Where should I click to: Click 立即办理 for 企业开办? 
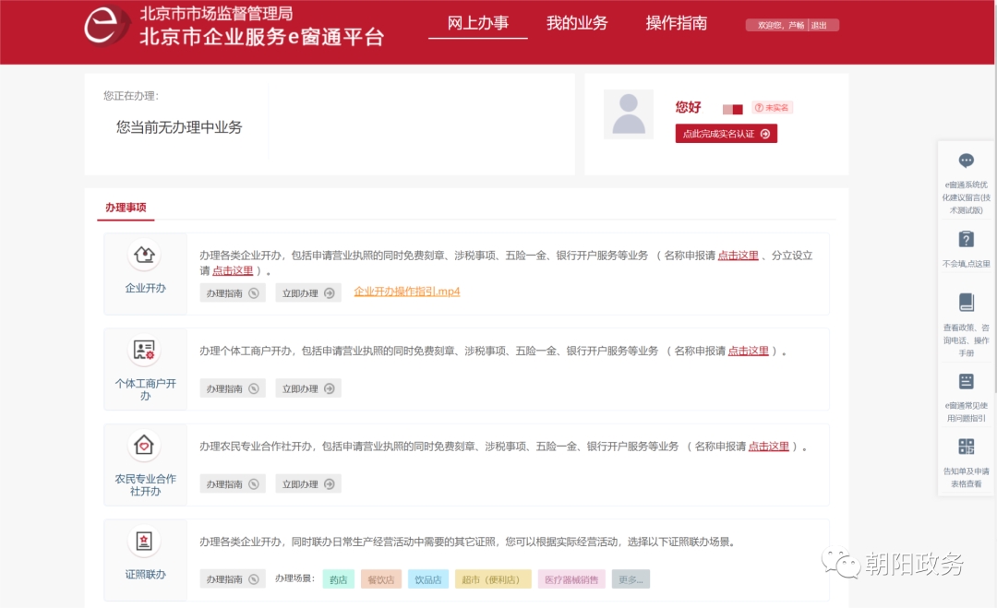click(307, 293)
